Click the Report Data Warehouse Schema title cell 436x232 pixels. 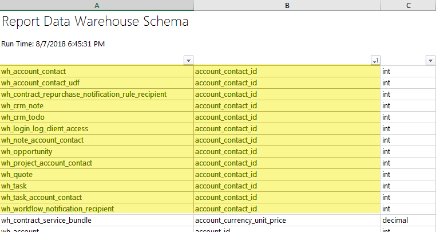point(95,22)
